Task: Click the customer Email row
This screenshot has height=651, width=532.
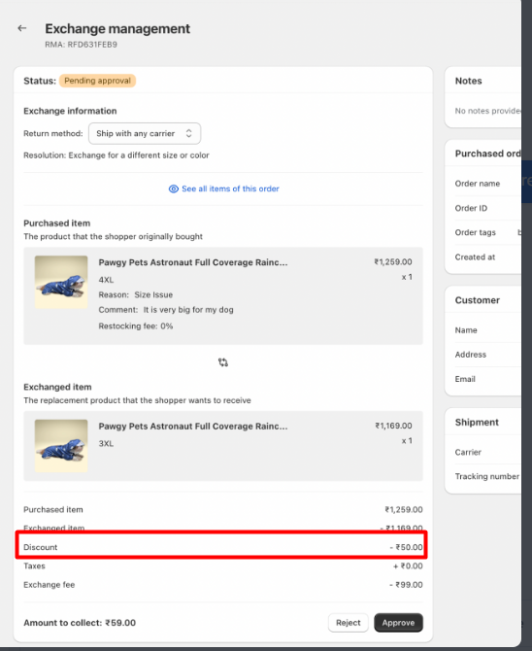Action: [x=487, y=379]
